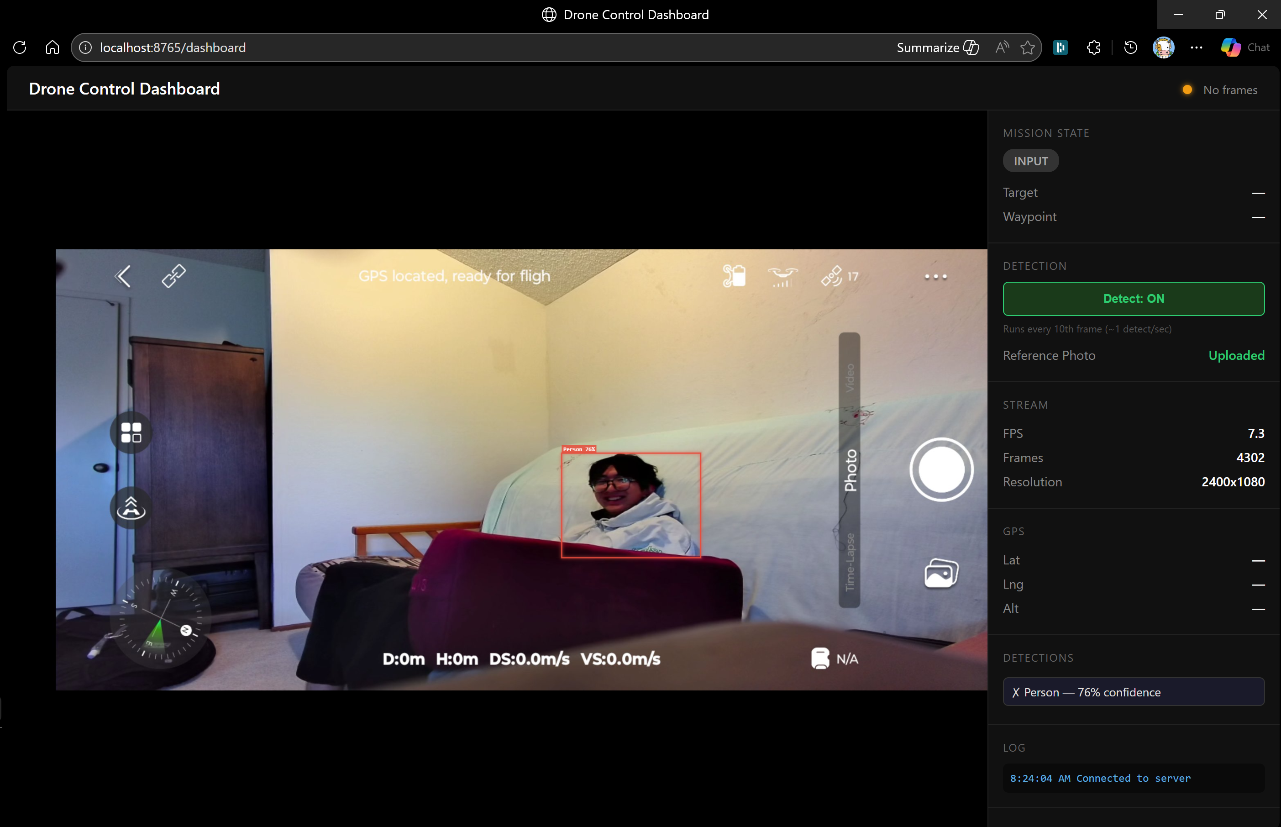Open browser Settings and more menu

(1196, 48)
